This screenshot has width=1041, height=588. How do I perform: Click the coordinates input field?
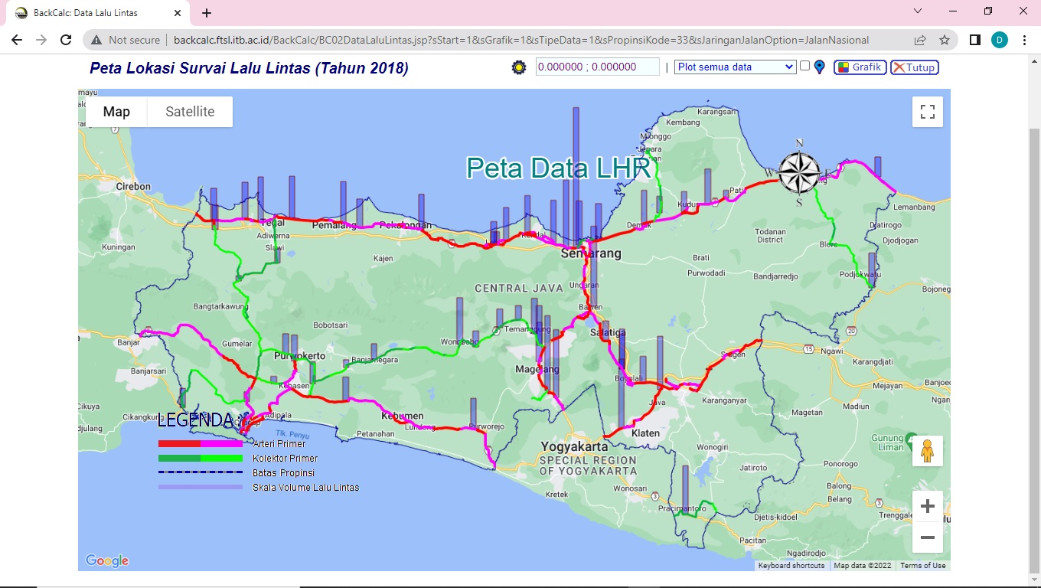pyautogui.click(x=597, y=67)
